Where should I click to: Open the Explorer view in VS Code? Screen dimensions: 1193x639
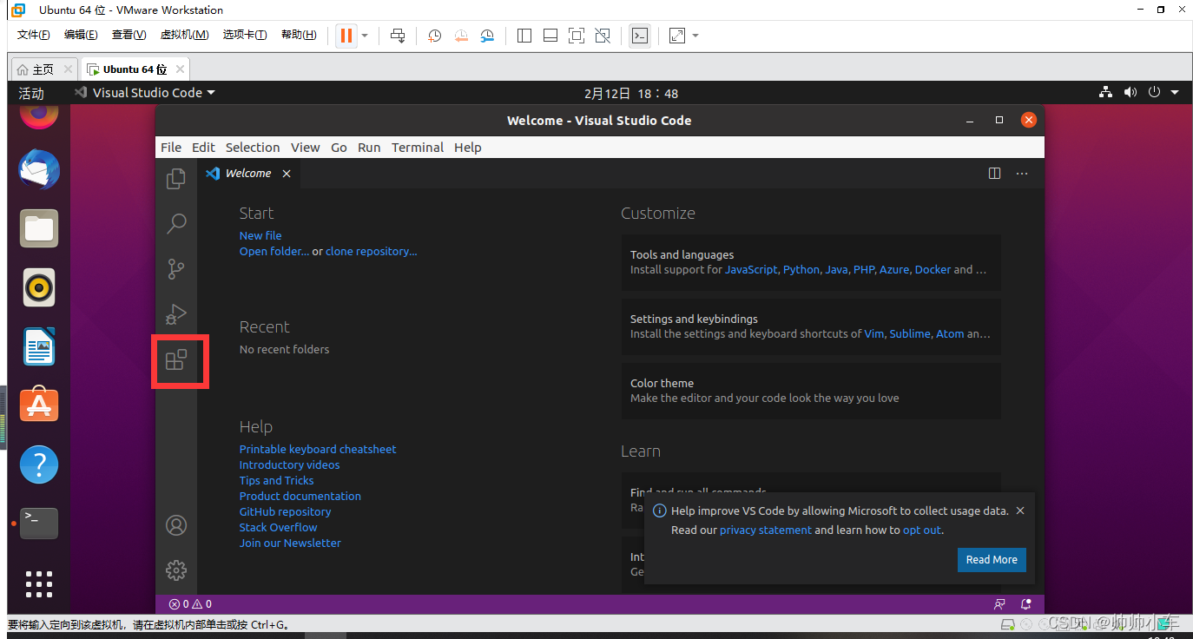click(176, 178)
